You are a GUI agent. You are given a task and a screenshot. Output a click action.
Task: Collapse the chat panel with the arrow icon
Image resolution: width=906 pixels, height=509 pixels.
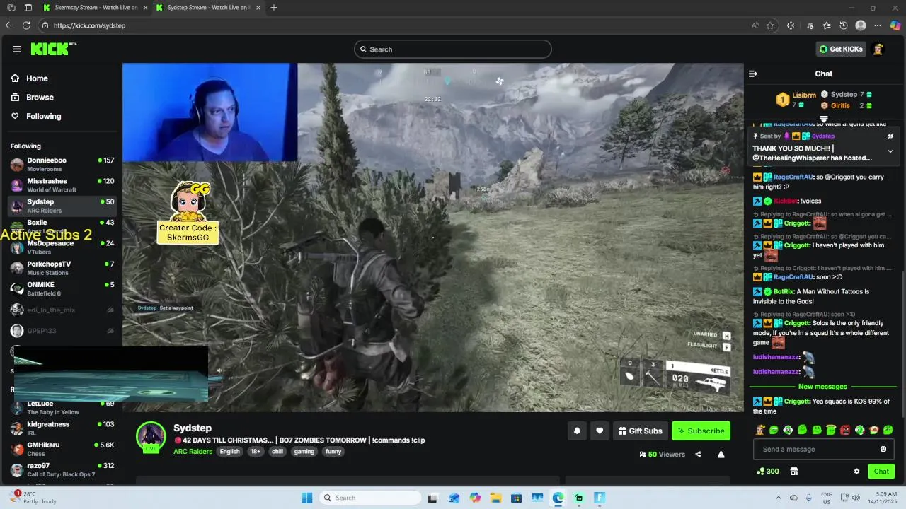click(x=753, y=74)
